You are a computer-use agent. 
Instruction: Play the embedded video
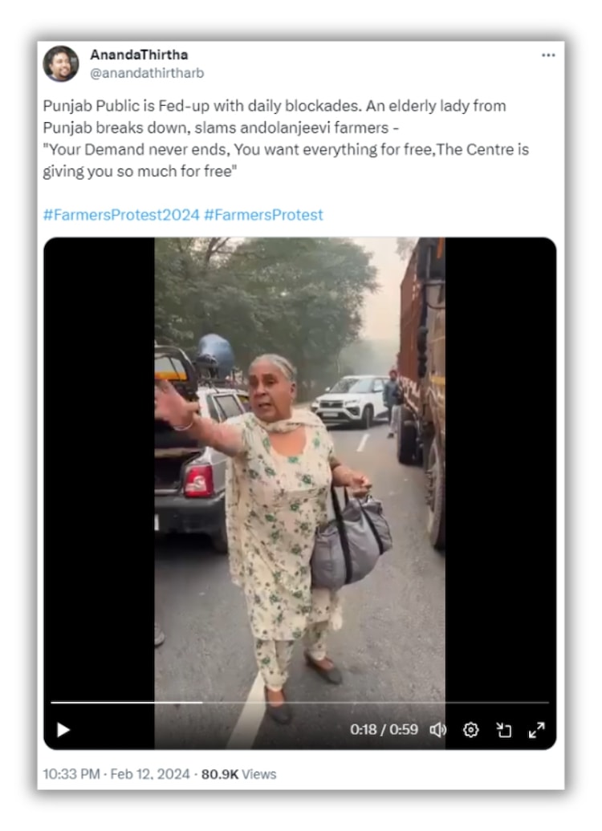pyautogui.click(x=63, y=730)
